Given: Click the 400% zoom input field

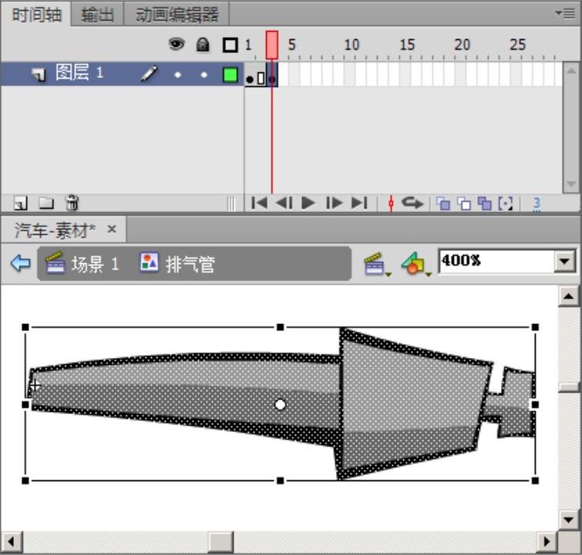Looking at the screenshot, I should tap(496, 261).
